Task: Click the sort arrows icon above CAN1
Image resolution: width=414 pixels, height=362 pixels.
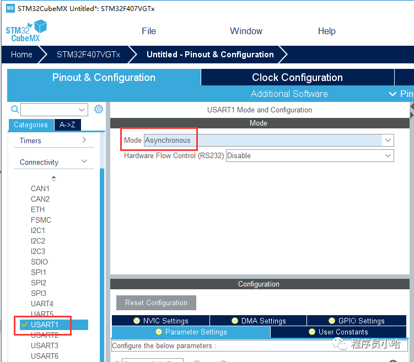Action: click(x=53, y=178)
